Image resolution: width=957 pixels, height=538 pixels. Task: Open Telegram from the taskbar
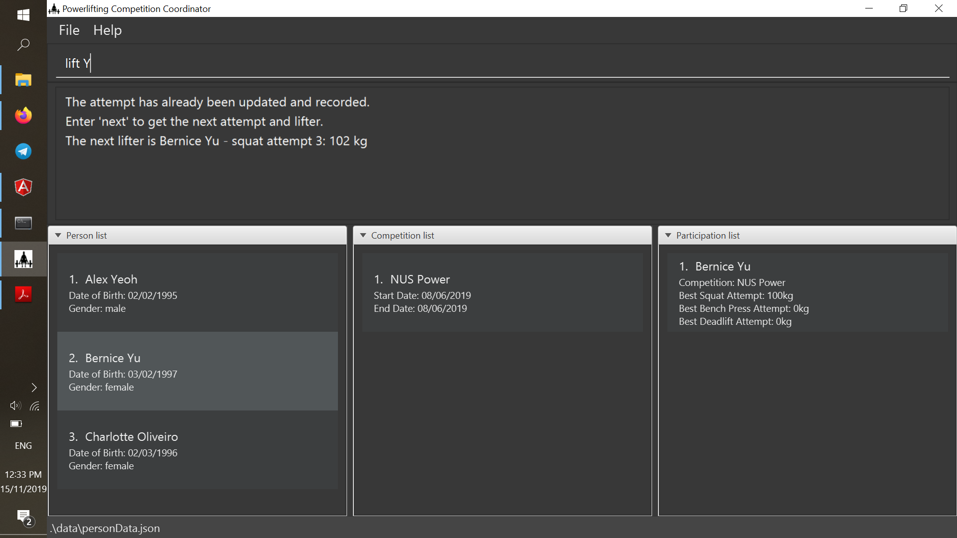[23, 151]
